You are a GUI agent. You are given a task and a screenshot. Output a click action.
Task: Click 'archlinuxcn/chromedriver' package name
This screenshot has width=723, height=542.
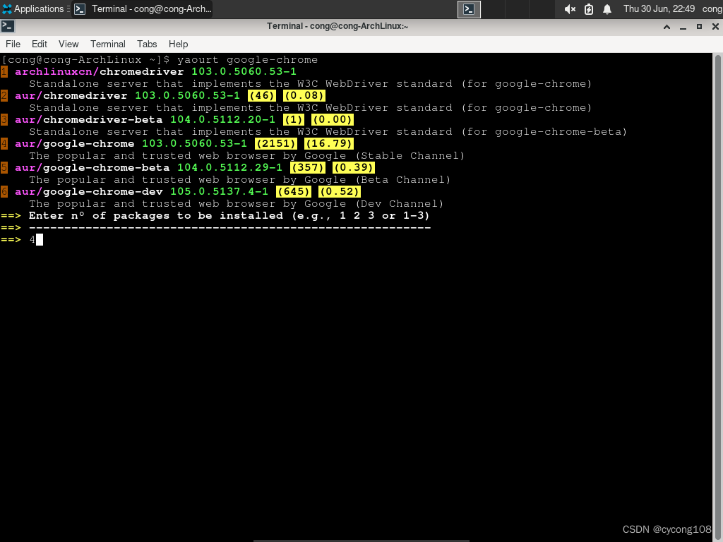99,72
